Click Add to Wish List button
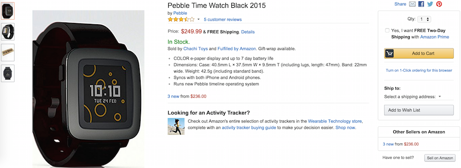The height and width of the screenshot is (168, 461). [x=419, y=110]
